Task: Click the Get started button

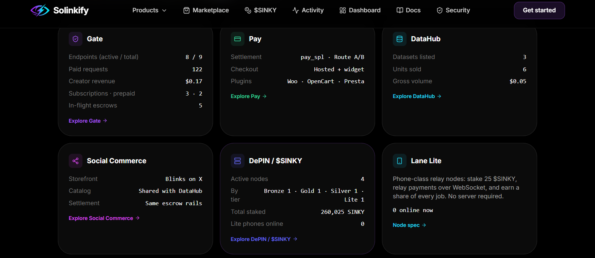Action: [539, 10]
